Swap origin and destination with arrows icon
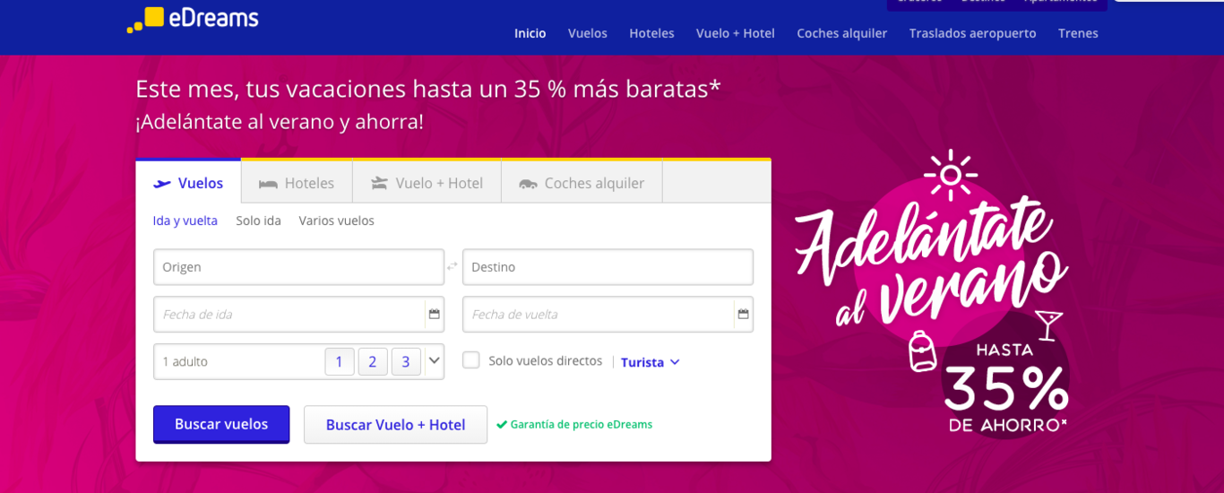 pos(453,266)
